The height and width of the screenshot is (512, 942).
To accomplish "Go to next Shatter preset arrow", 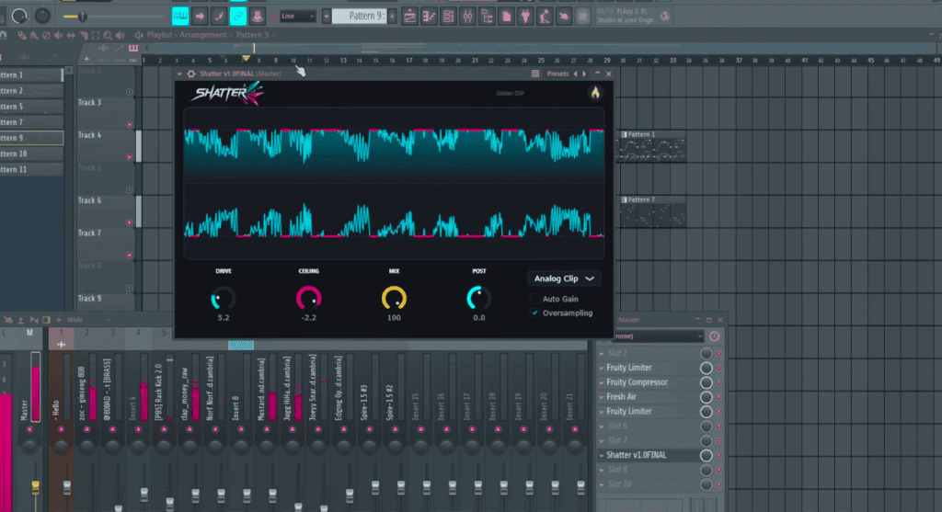I will pos(584,74).
